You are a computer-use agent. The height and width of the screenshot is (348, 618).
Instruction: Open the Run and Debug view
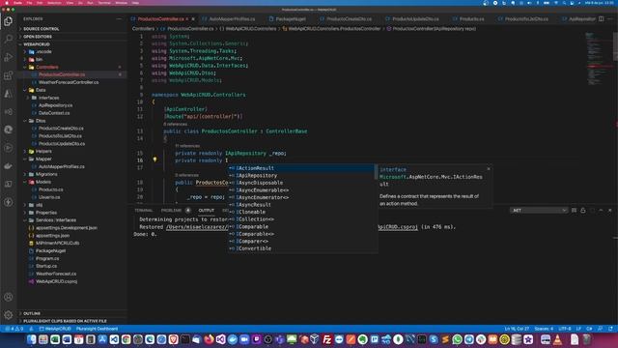9,57
